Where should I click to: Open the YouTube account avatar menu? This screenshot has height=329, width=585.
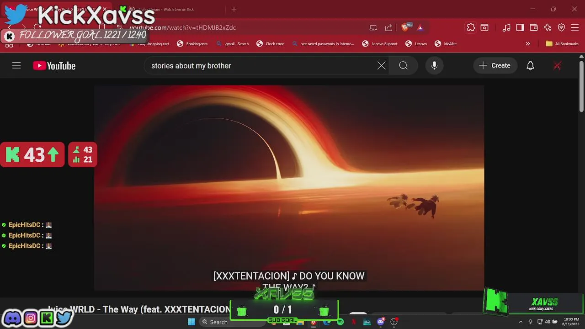pyautogui.click(x=557, y=66)
